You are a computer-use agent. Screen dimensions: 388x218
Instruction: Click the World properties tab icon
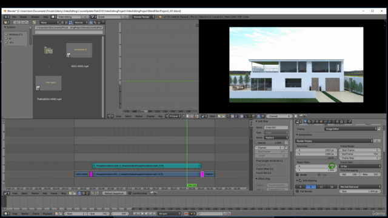point(317,122)
